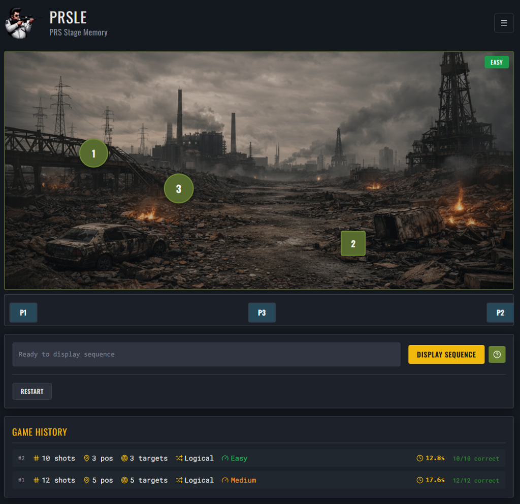Click the hash icon beside 12 shots
This screenshot has width=520, height=504.
tap(36, 480)
